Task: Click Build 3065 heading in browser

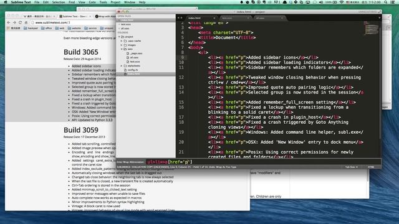Action: (x=81, y=52)
